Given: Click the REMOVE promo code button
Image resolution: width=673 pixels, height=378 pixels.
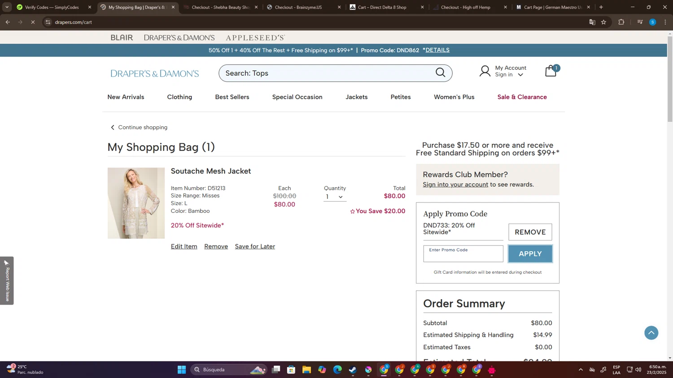Looking at the screenshot, I should coord(530,232).
